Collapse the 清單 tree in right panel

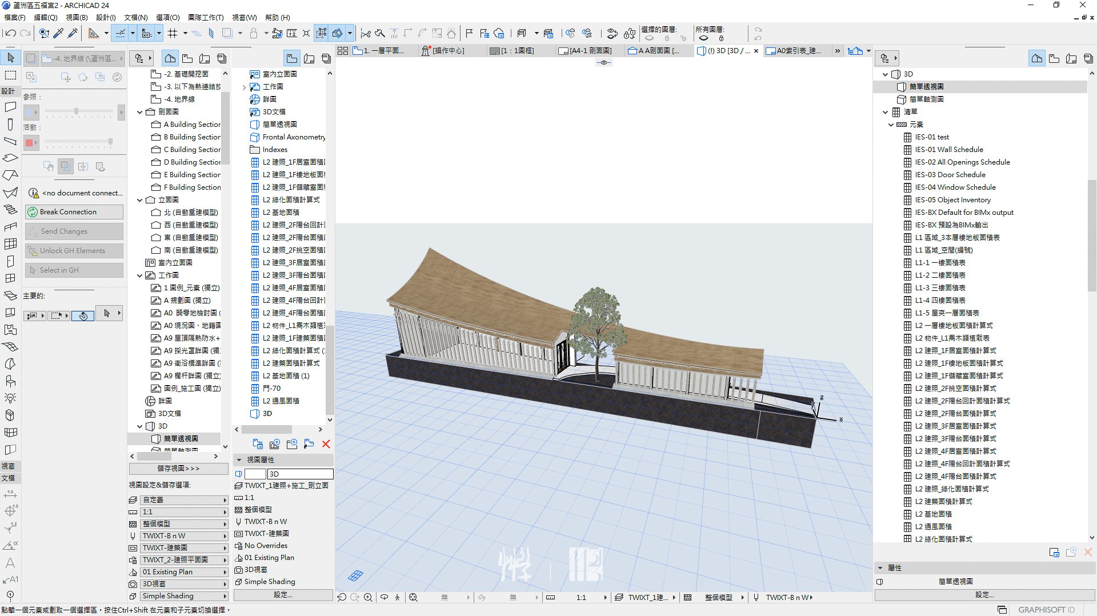tap(885, 112)
